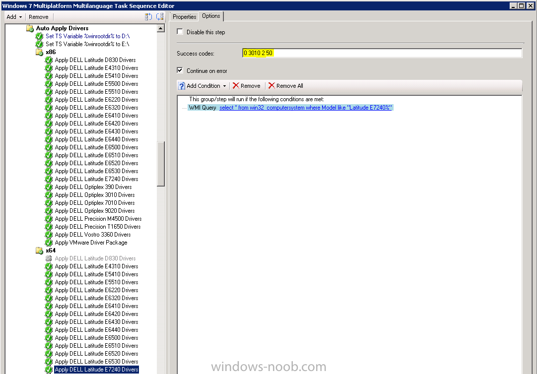
Task: Select Apply DELL Latitude E6440 Drivers under x64
Action: tap(97, 330)
